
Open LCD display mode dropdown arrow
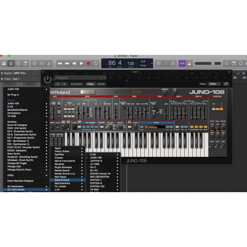[x=152, y=63]
